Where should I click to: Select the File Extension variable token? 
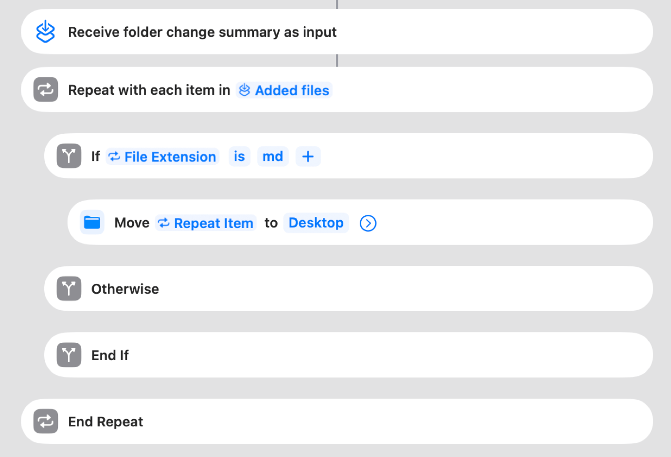coord(163,157)
